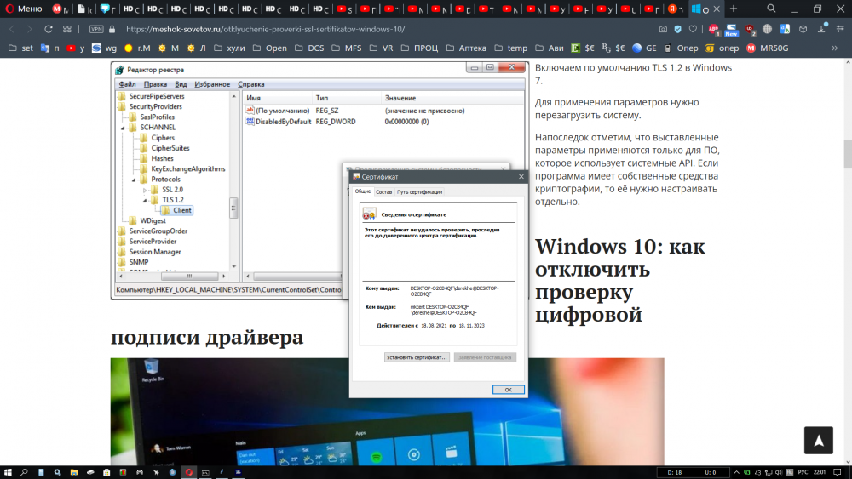Select the TLS 1.2 tree item
Image resolution: width=852 pixels, height=479 pixels.
click(173, 200)
